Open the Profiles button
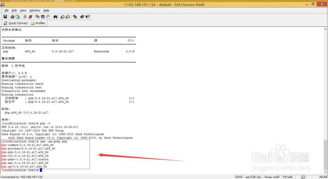Screen dimensions: 328x179 point(38,23)
